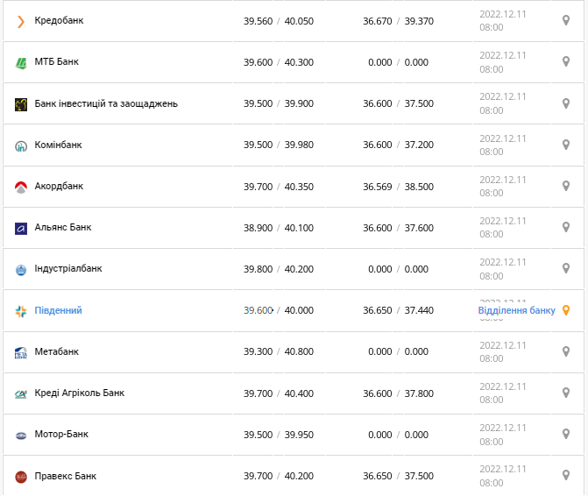Click the Акордбанк red logo
The image size is (588, 496).
[21, 187]
